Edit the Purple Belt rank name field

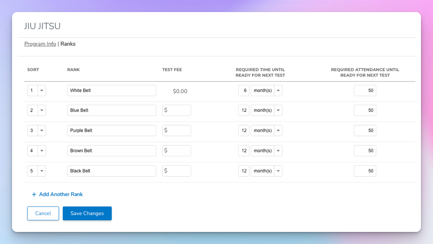click(111, 131)
